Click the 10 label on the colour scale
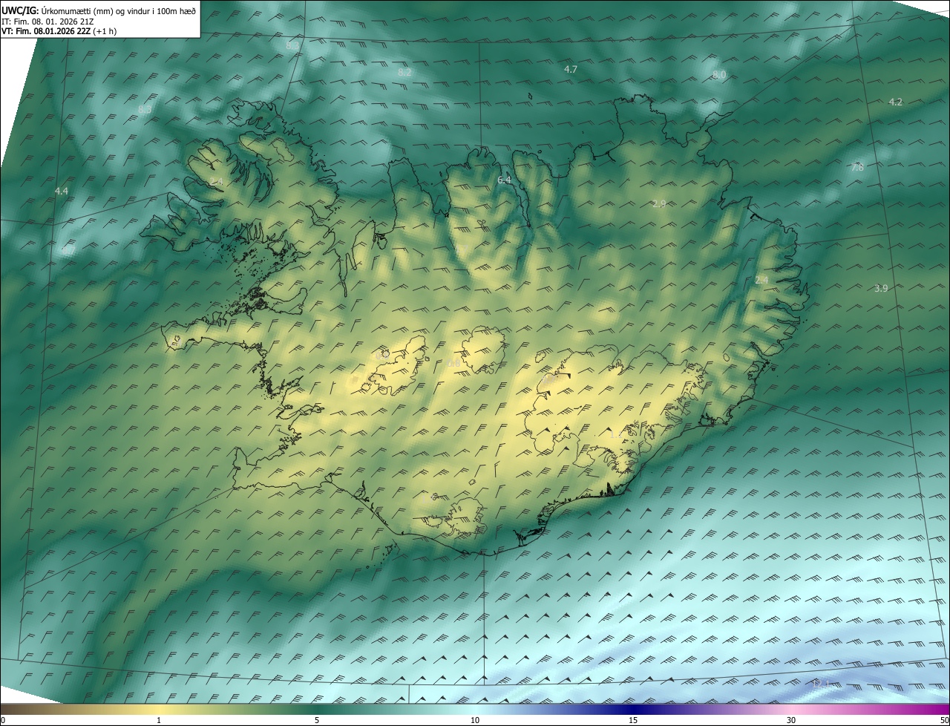This screenshot has height=726, width=950. click(475, 721)
